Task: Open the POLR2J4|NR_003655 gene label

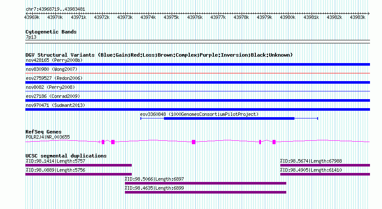Action: 48,137
